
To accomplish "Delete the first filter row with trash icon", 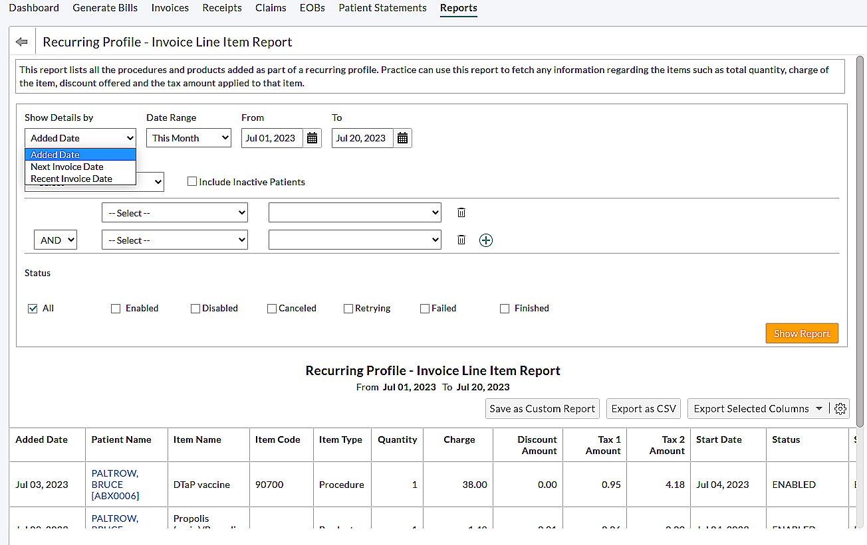I will (461, 212).
